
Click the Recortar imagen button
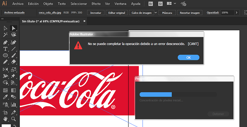coord(190,13)
